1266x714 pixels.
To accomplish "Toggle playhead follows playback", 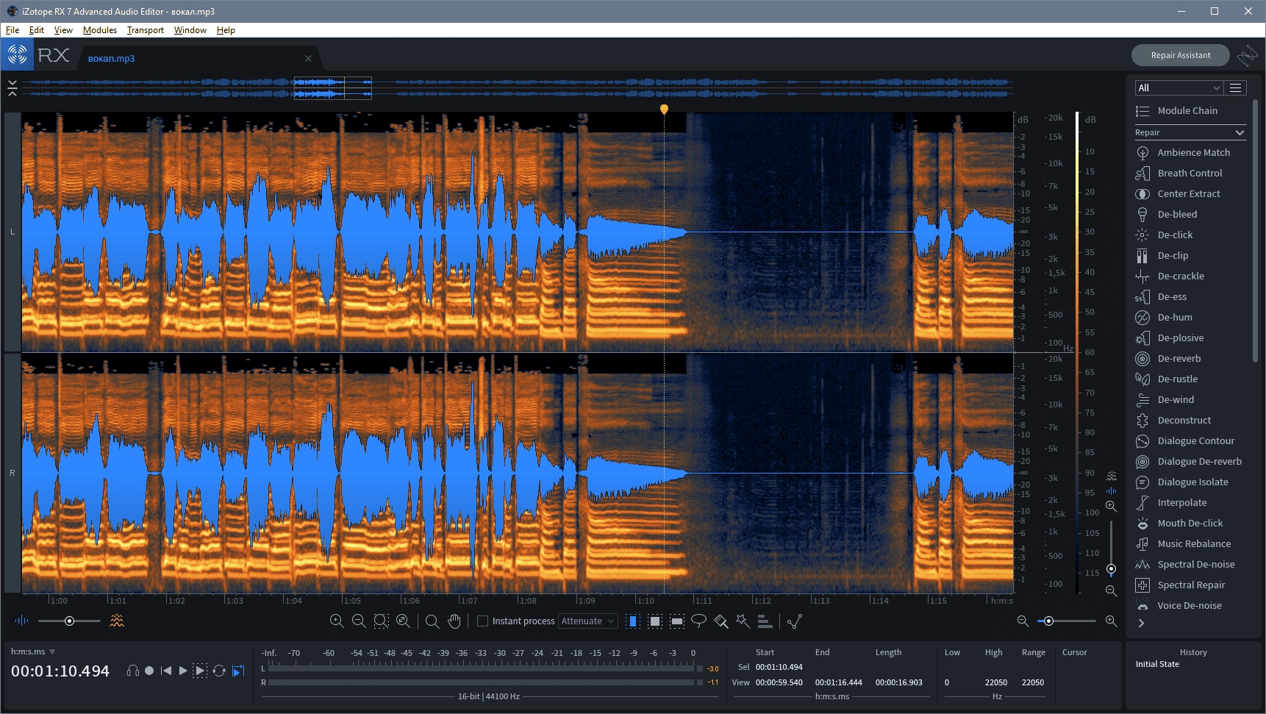I will tap(237, 671).
